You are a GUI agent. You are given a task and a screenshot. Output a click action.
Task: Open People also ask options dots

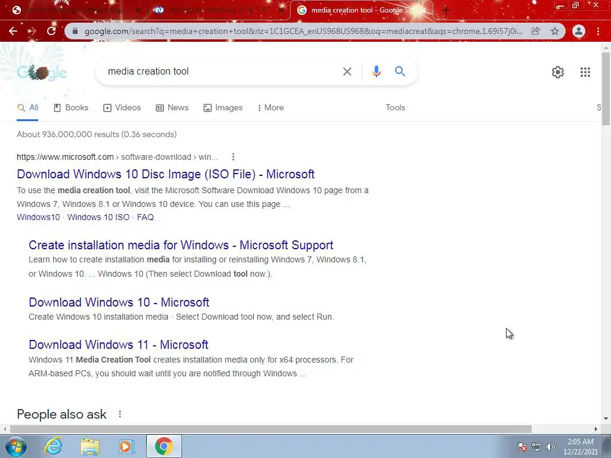pos(119,414)
